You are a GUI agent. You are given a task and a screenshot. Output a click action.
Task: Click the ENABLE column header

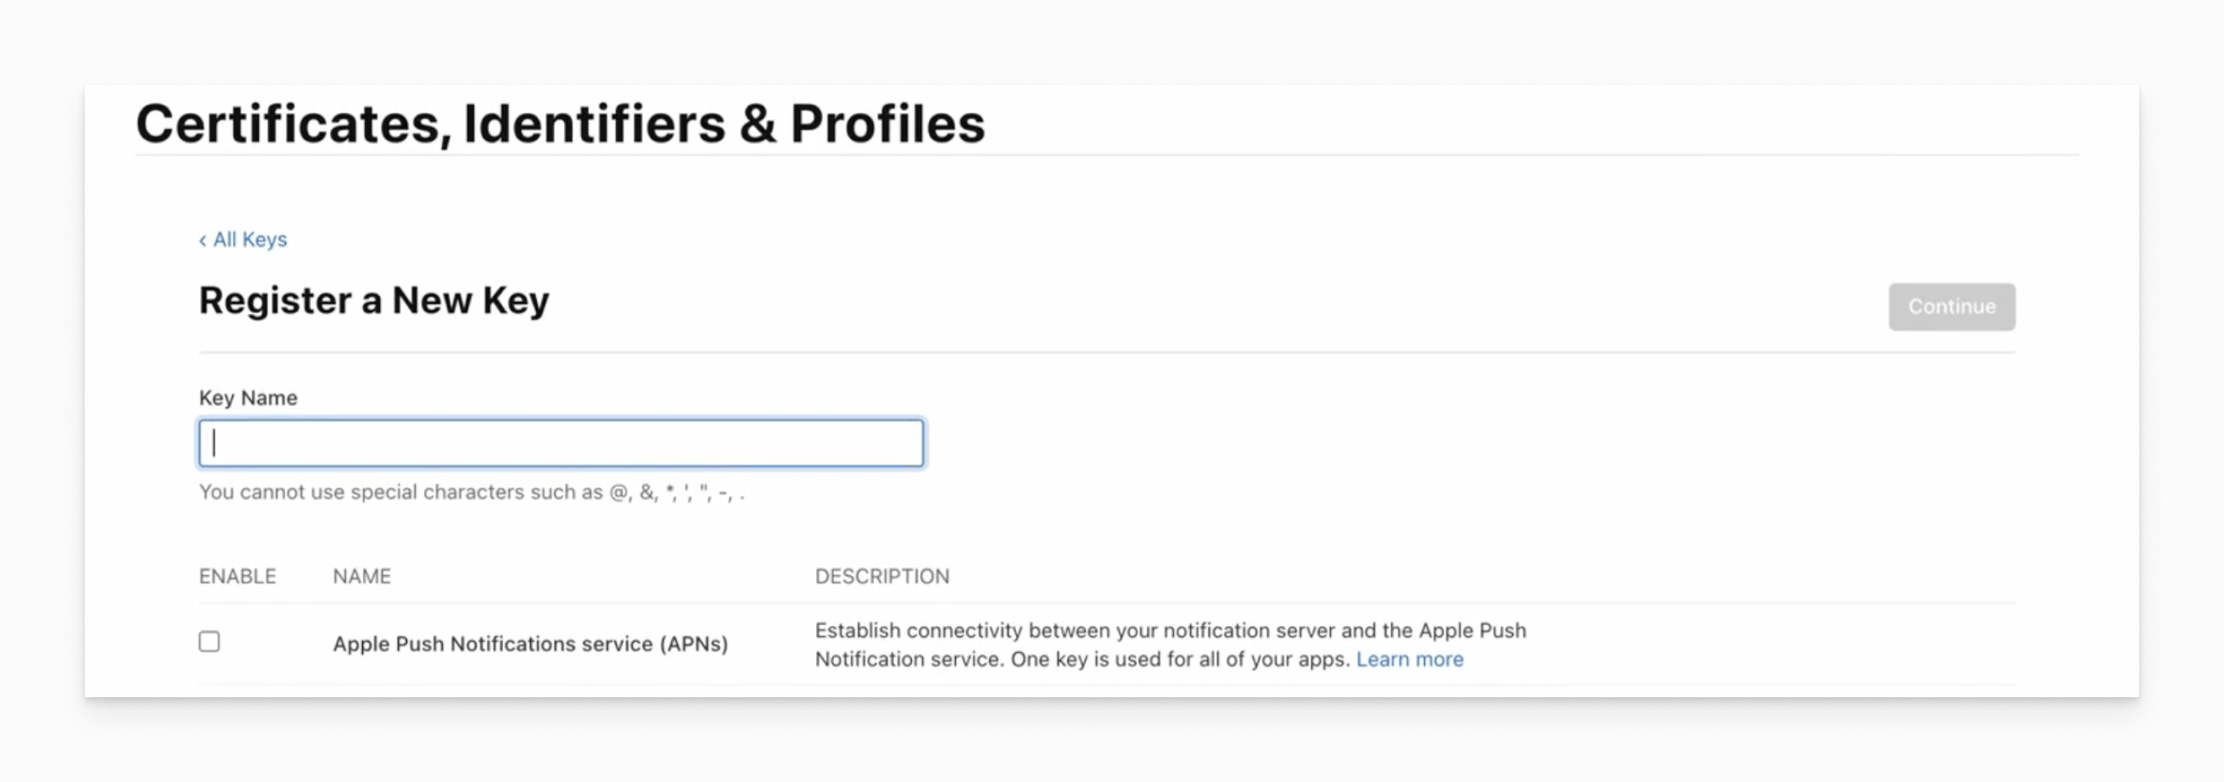(x=237, y=577)
